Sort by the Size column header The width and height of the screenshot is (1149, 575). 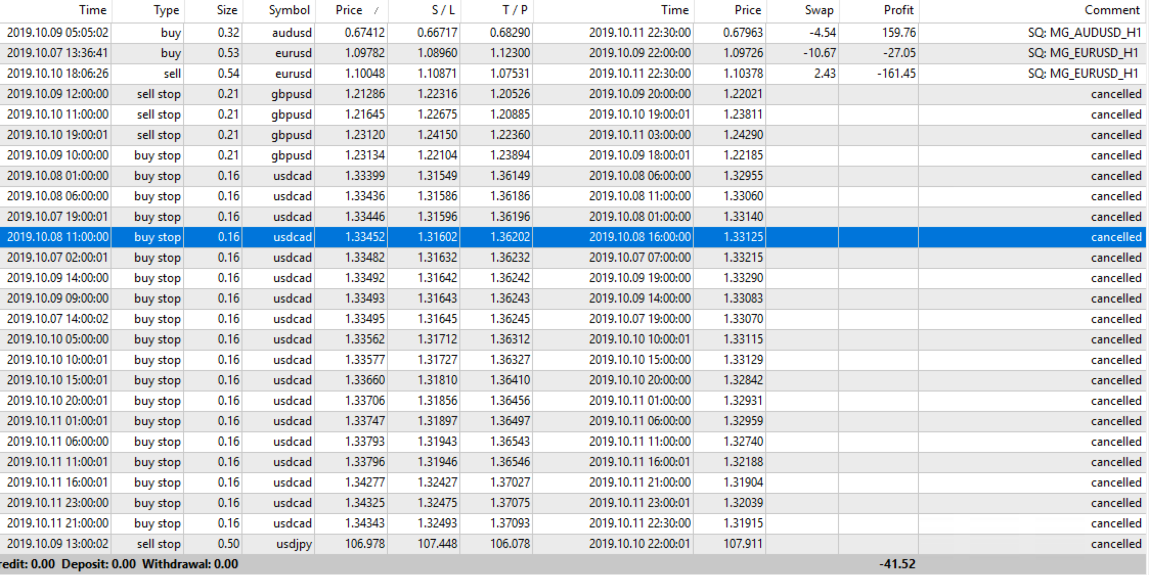[227, 10]
